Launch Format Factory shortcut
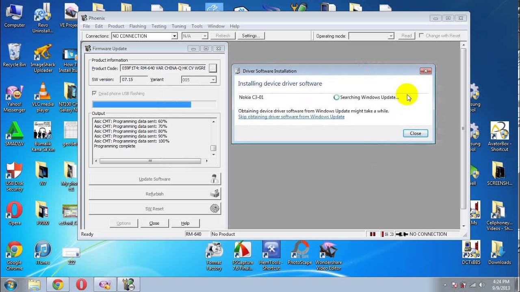 (214, 256)
